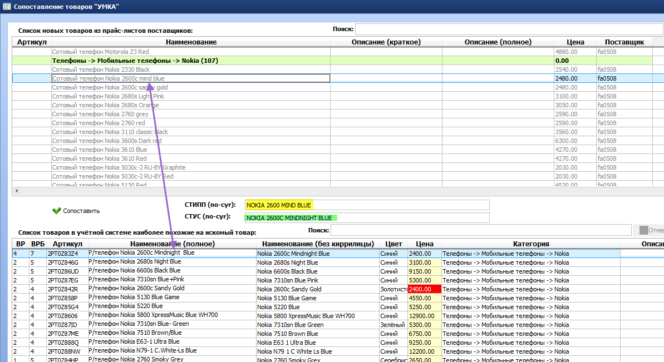Click the cell Nokia N79 1 C White Ls Blue
Screen dimensions: 664x362
(318, 351)
